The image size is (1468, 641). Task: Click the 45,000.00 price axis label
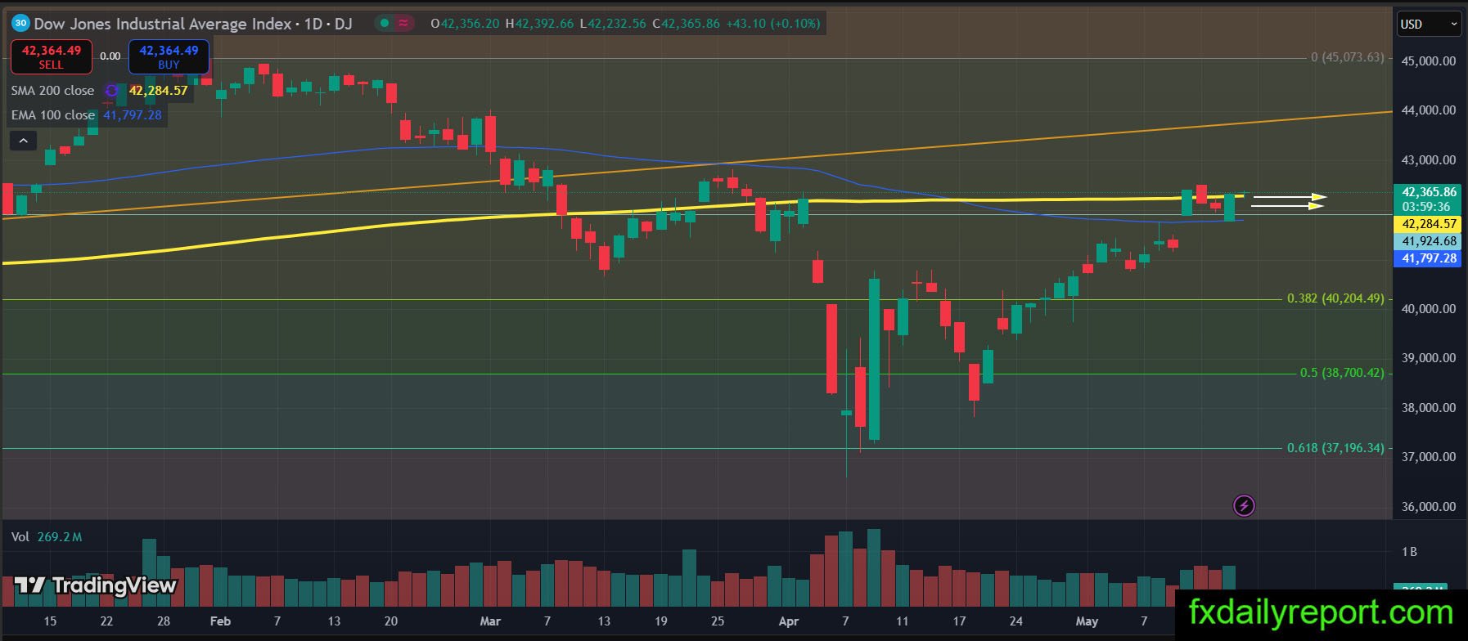tap(1429, 61)
